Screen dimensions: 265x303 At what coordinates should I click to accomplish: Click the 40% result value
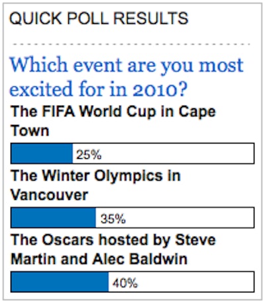pos(125,283)
